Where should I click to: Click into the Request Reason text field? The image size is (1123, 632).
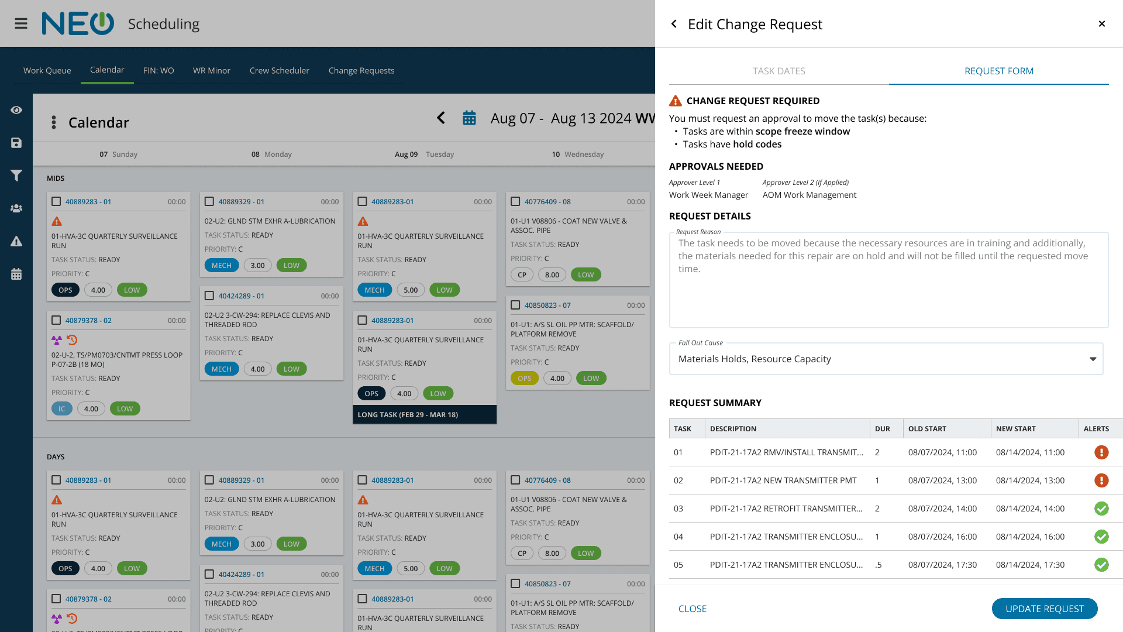888,281
